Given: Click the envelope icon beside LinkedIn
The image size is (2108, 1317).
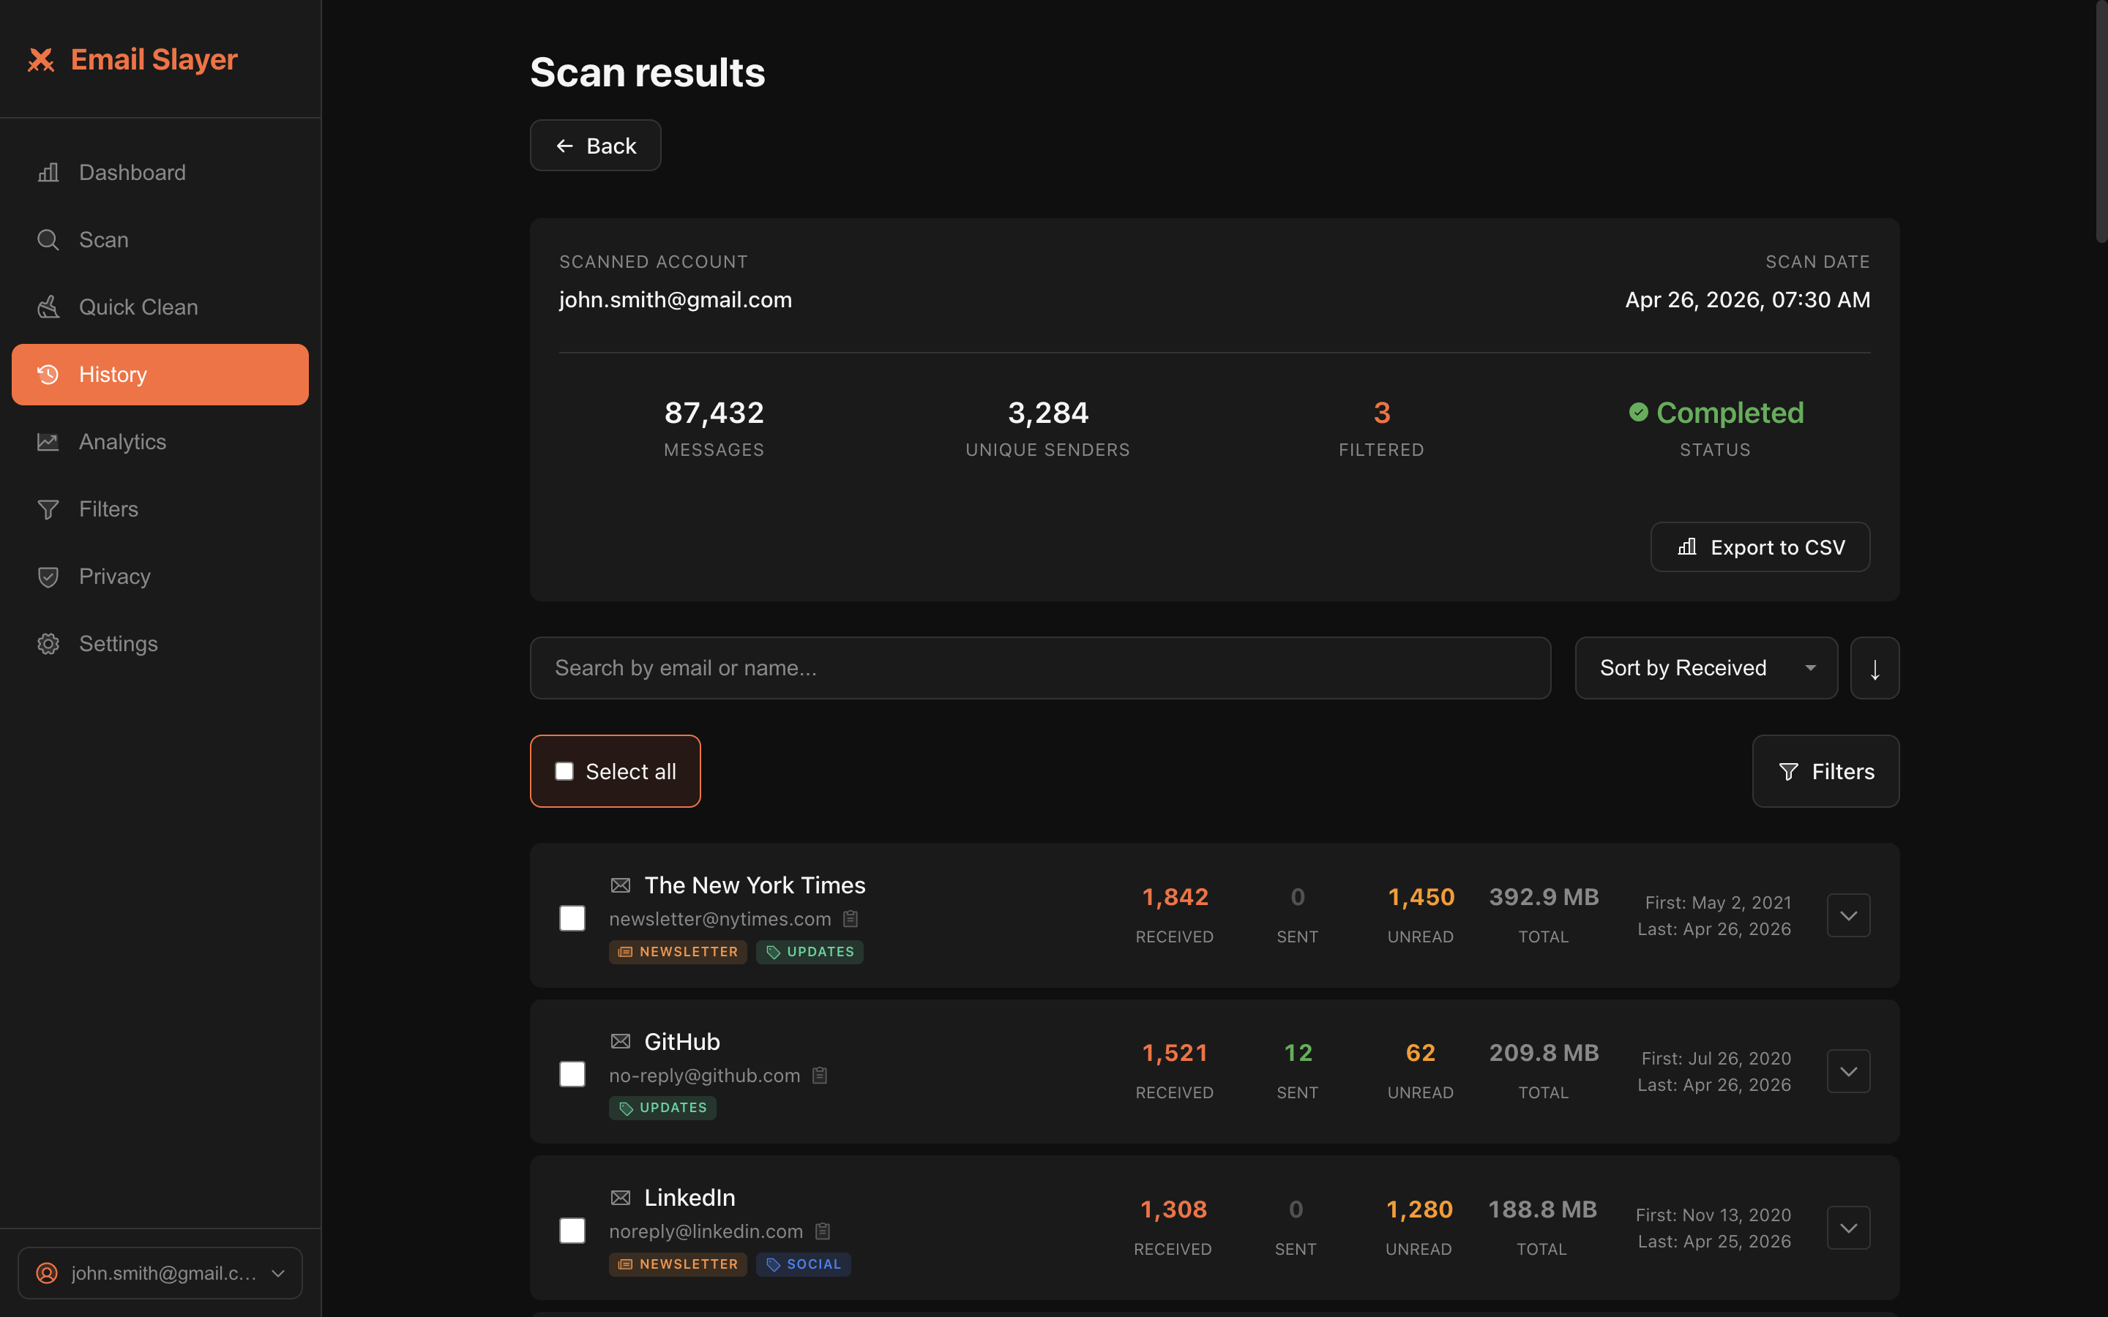Looking at the screenshot, I should click(620, 1198).
